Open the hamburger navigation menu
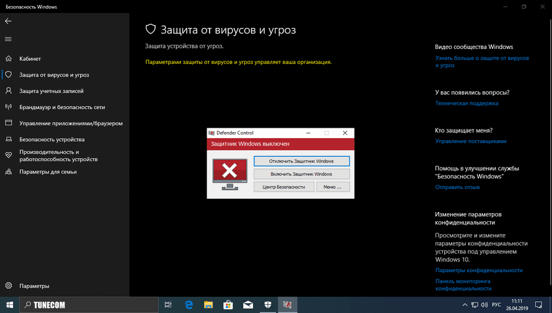552x313 pixels. pyautogui.click(x=8, y=39)
